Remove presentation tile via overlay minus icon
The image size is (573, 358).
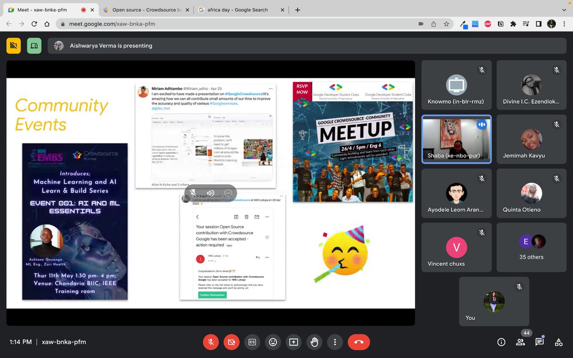coord(228,193)
